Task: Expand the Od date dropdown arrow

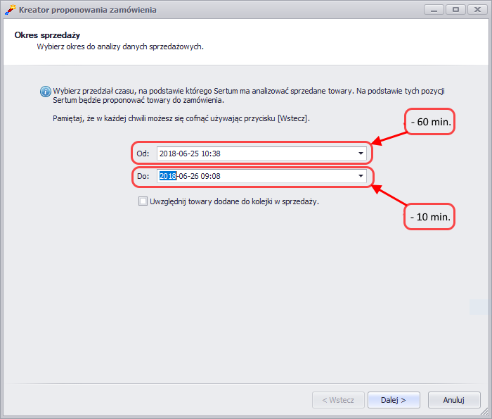Action: click(x=361, y=153)
